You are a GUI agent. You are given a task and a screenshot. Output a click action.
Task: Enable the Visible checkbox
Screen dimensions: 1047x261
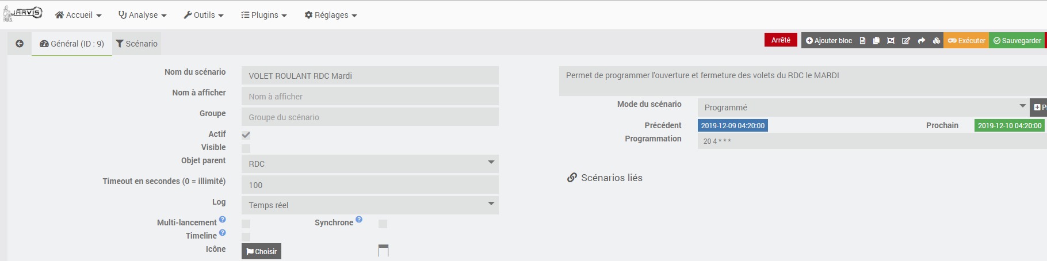(x=246, y=148)
